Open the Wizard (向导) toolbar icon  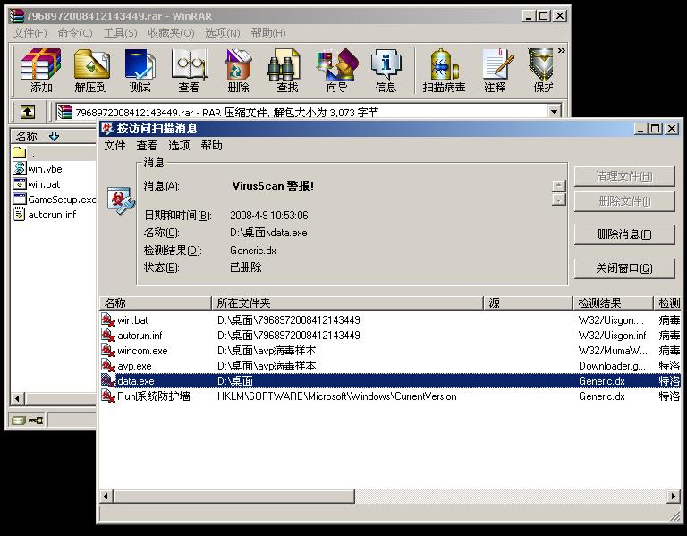coord(336,70)
